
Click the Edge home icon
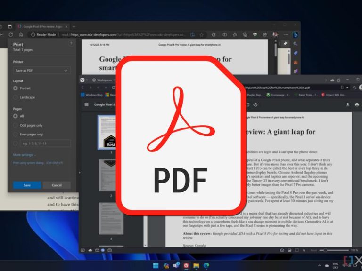pyautogui.click(x=21, y=35)
